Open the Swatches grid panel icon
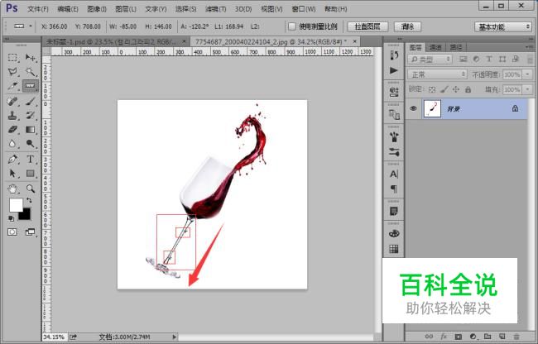 coord(394,249)
